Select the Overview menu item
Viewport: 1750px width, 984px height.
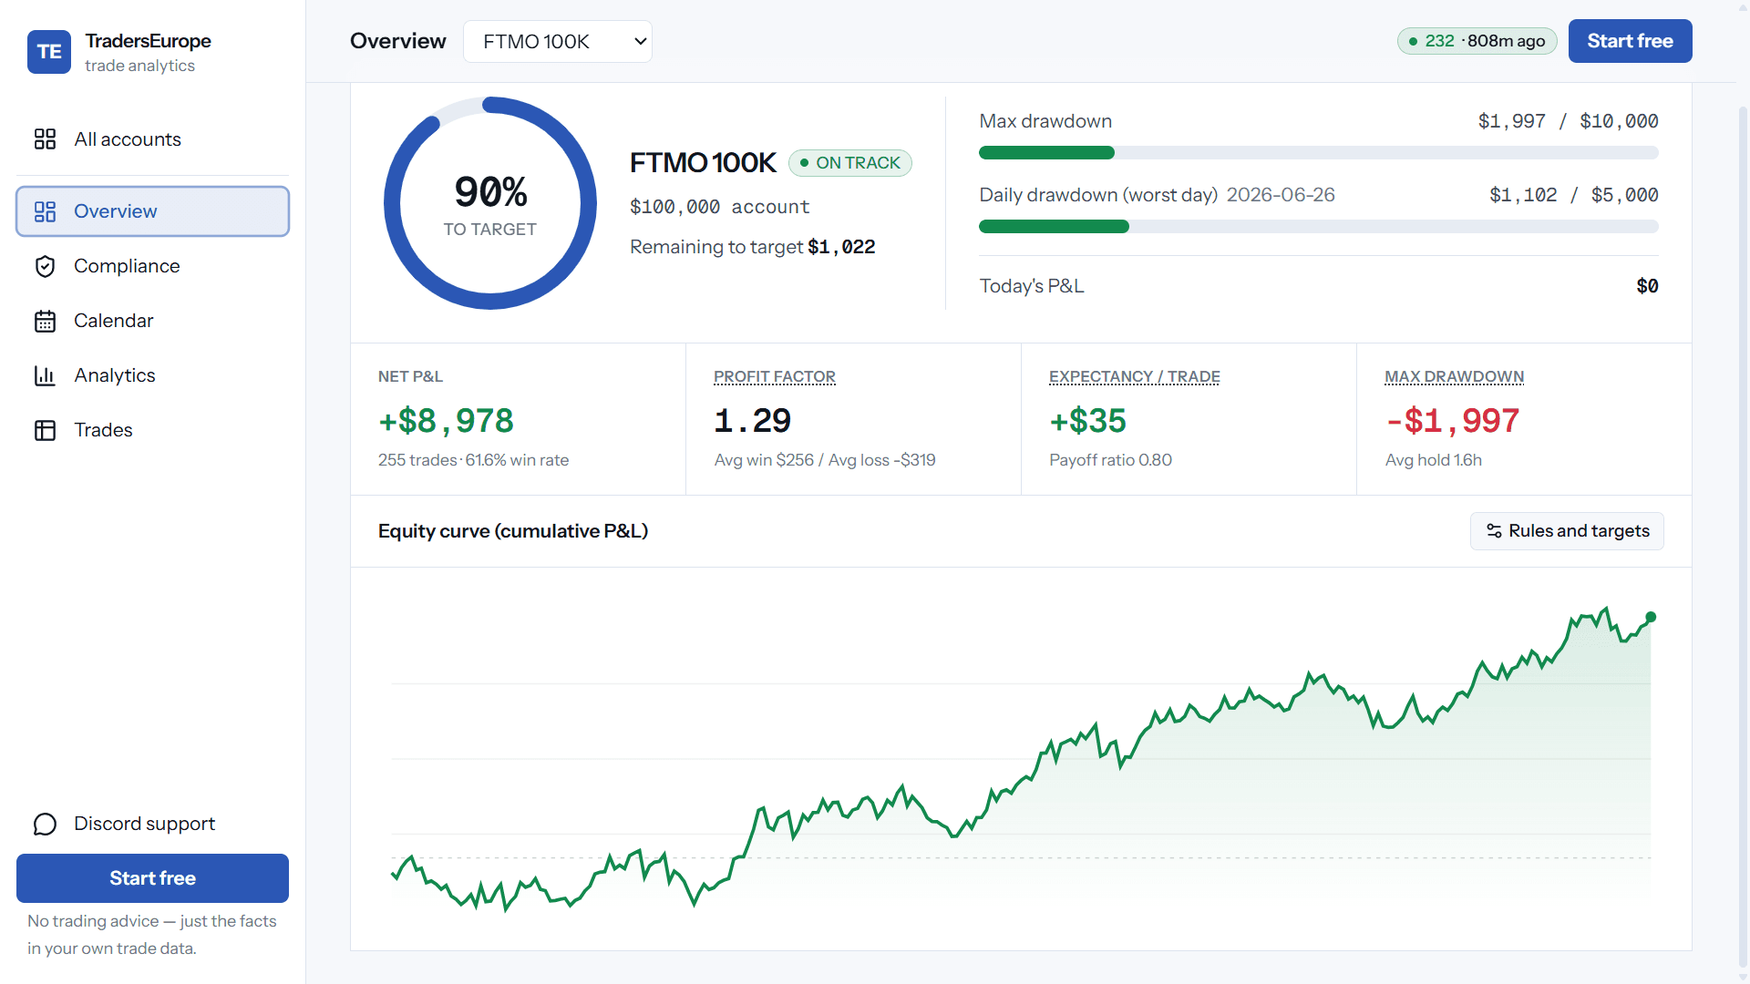pyautogui.click(x=152, y=211)
